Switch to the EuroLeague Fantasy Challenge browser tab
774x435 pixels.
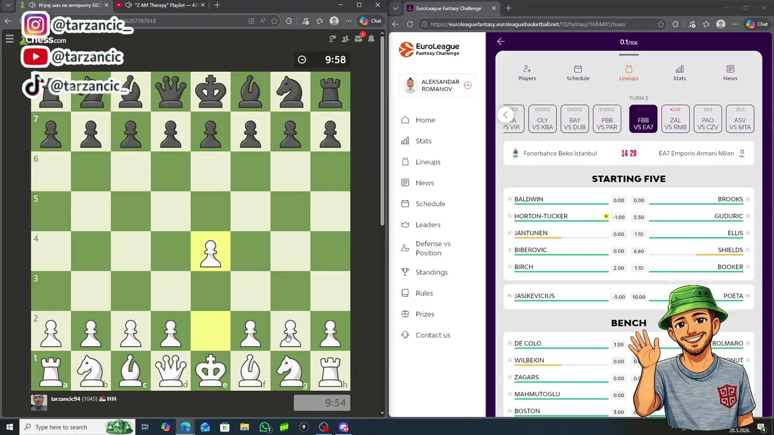tap(450, 8)
